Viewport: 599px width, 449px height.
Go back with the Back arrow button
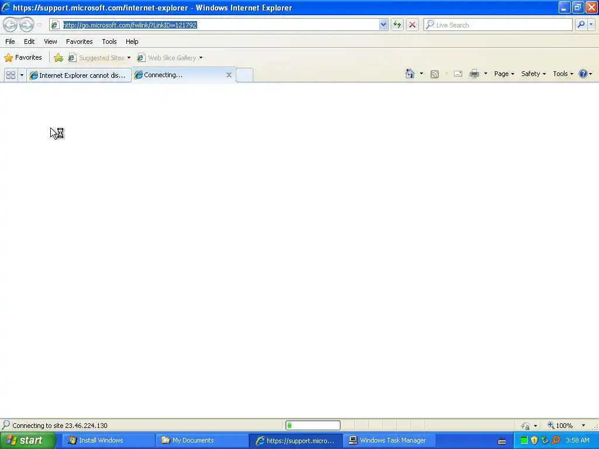(x=11, y=25)
